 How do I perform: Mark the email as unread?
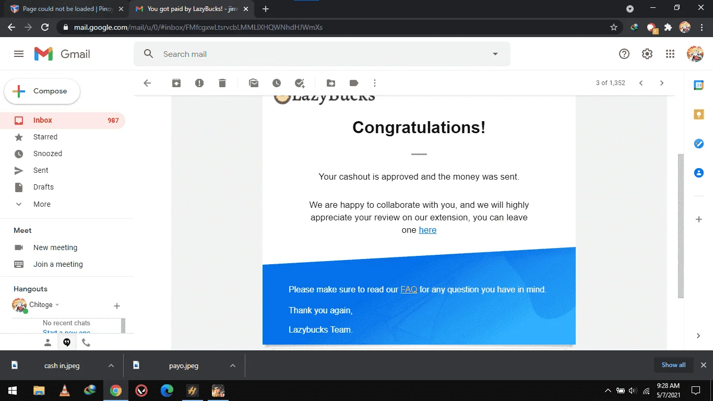click(254, 83)
